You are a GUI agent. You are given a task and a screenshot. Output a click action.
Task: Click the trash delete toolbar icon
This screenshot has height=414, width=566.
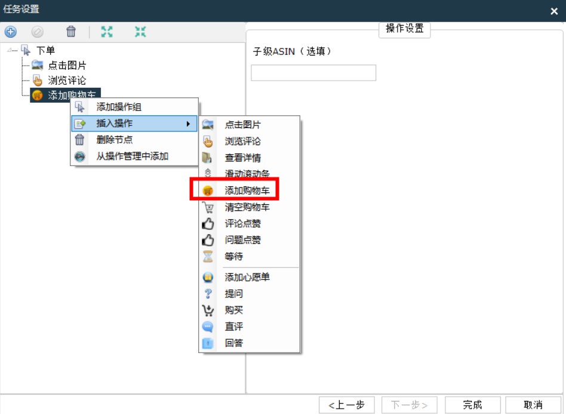(70, 32)
